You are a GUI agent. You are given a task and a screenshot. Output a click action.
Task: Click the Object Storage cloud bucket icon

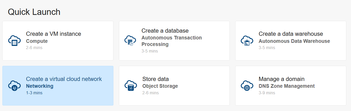130,86
